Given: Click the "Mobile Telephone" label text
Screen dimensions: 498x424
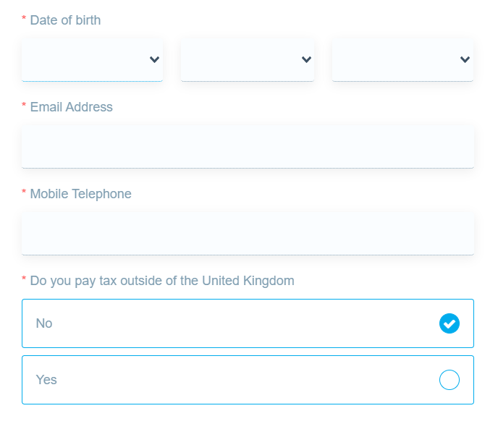Looking at the screenshot, I should coord(80,194).
